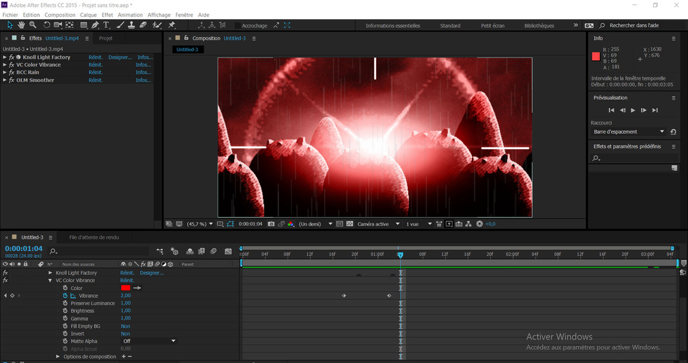The width and height of the screenshot is (688, 363).
Task: Open the Barre d'espacement shortcut dropdown
Action: point(629,132)
